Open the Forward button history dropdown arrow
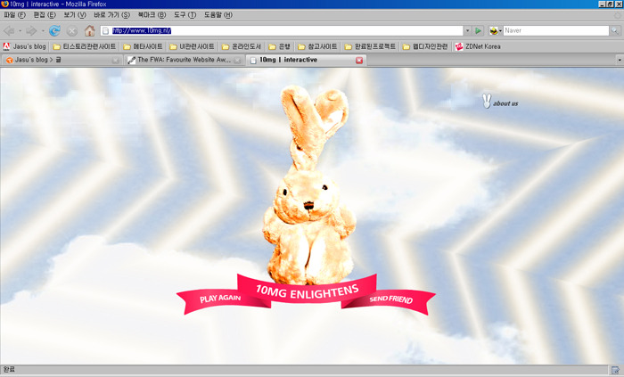This screenshot has width=624, height=377. click(43, 30)
